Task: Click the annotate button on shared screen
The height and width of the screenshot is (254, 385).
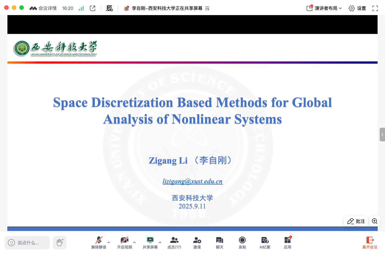Action: [356, 221]
